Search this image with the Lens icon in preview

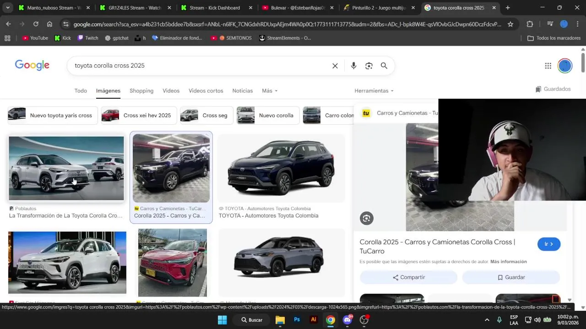pyautogui.click(x=366, y=218)
